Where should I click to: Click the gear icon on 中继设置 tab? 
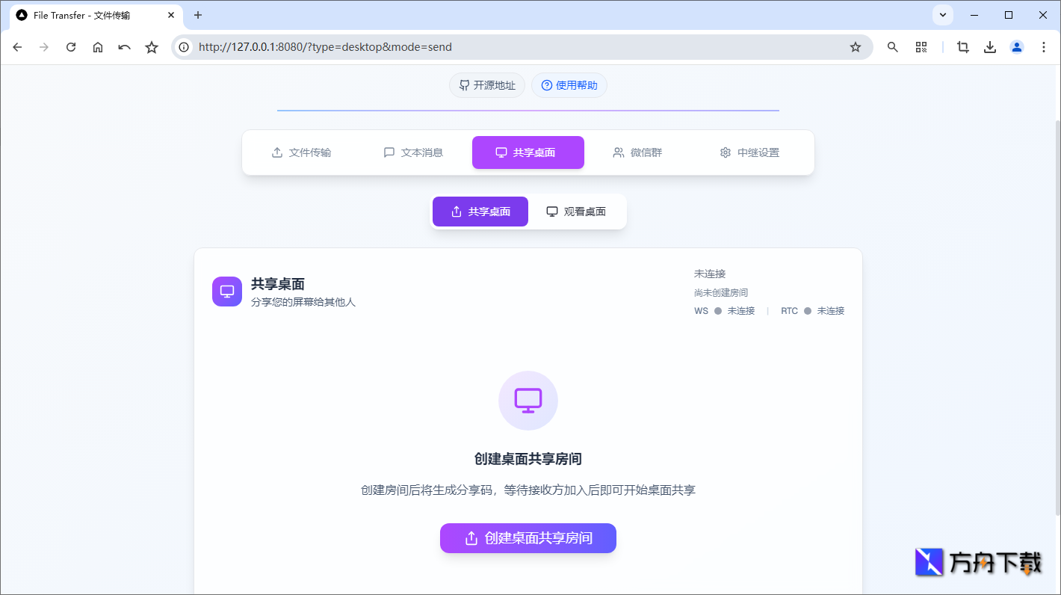point(725,152)
